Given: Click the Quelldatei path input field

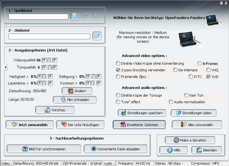Looking at the screenshot, I should [38, 17].
